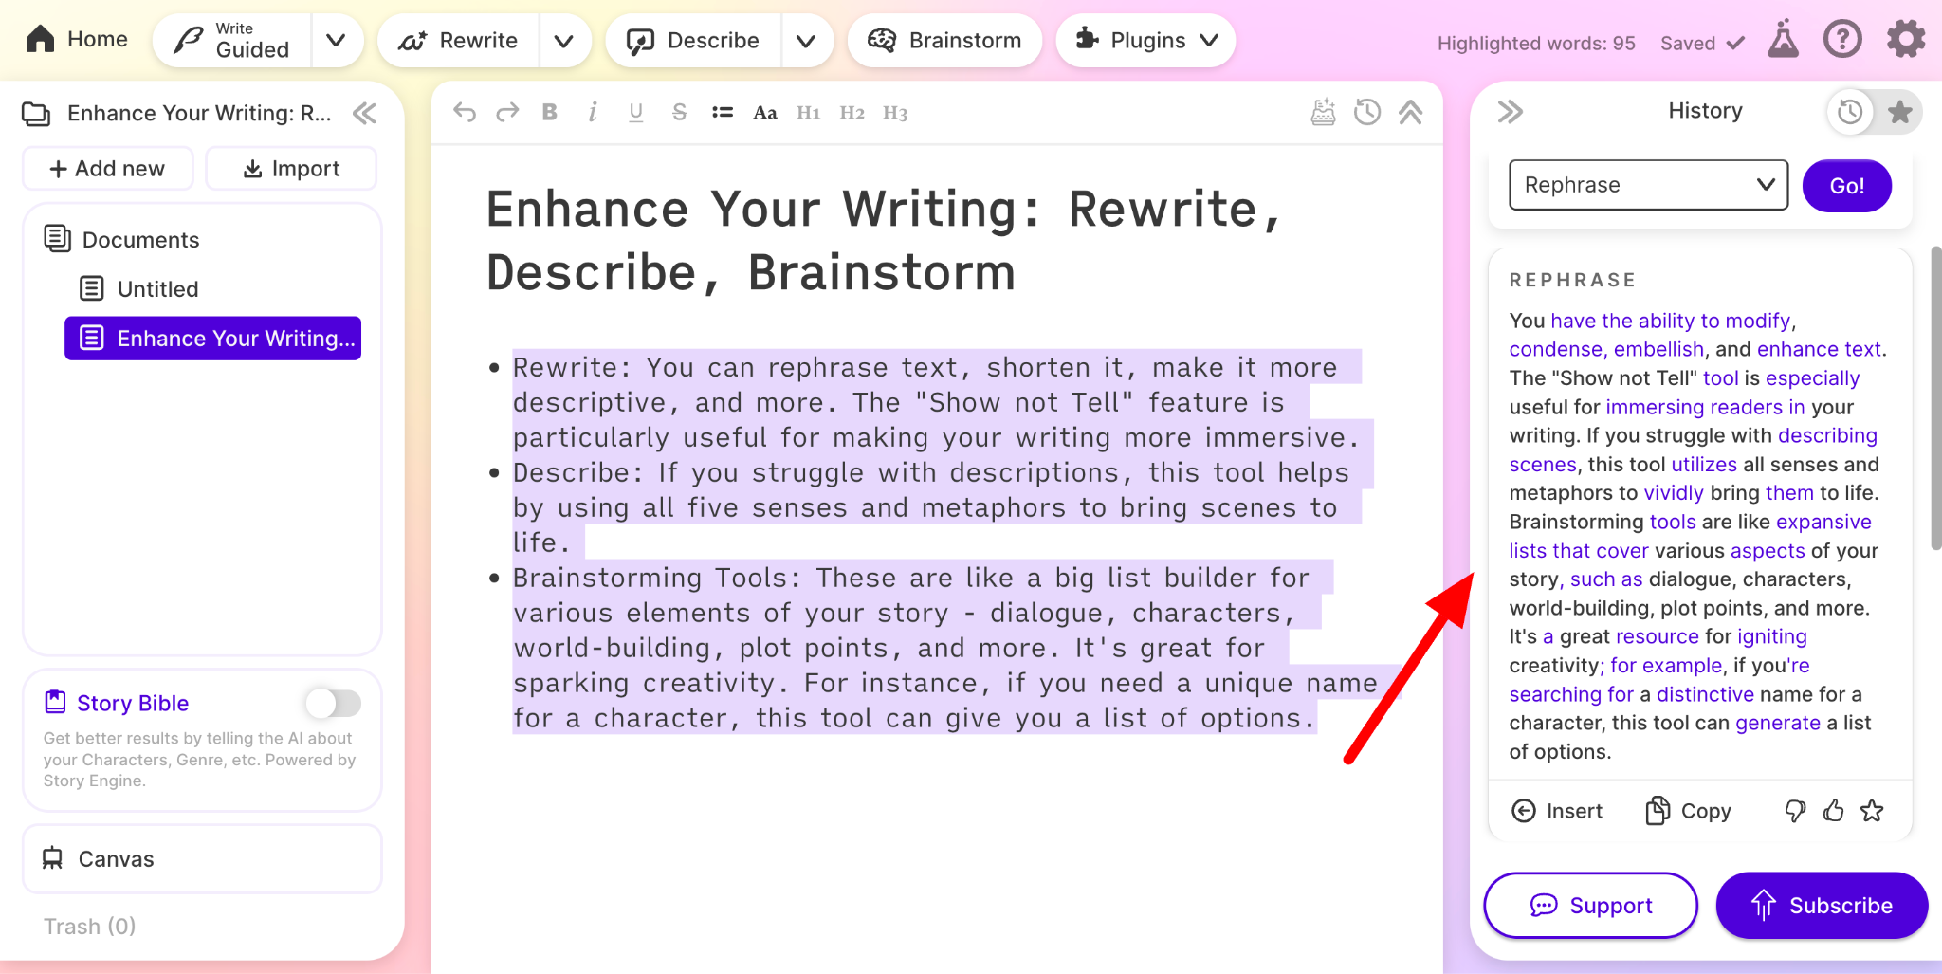Open the Canvas

click(x=202, y=859)
